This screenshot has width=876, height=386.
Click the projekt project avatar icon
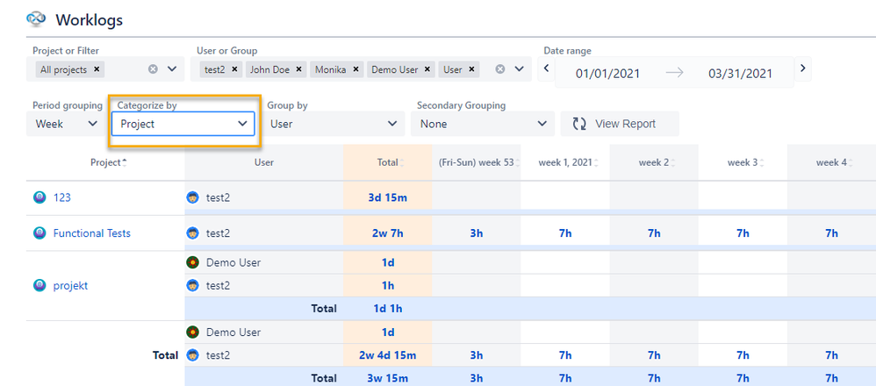tap(39, 286)
